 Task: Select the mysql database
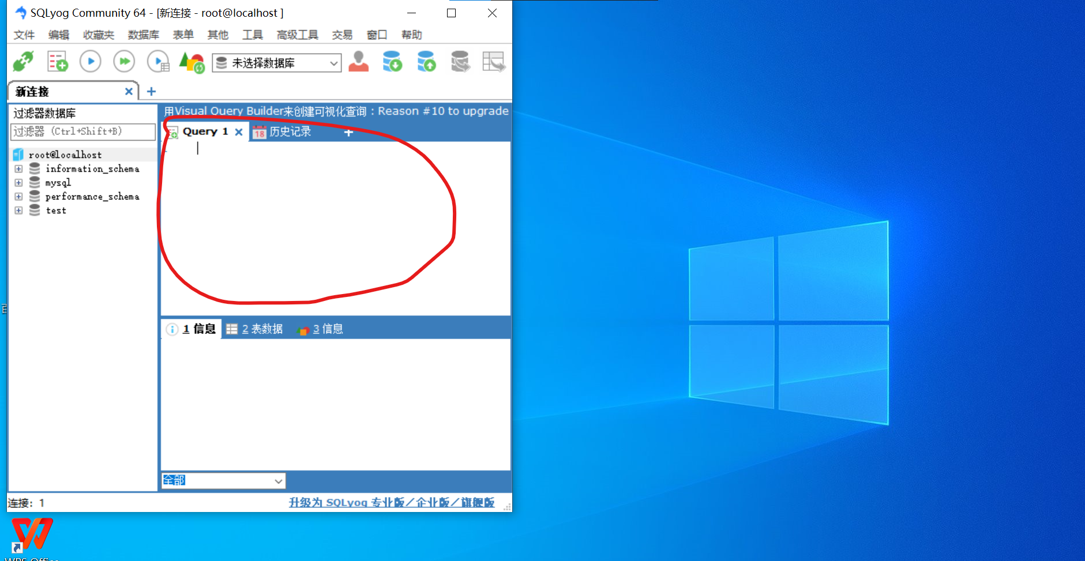[58, 182]
